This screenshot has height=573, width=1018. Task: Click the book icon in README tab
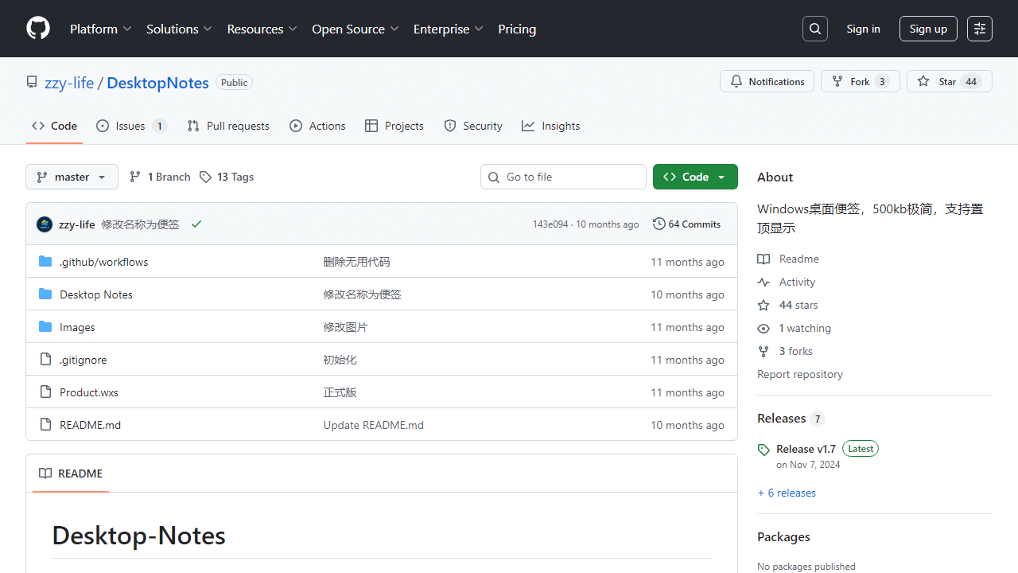[45, 474]
